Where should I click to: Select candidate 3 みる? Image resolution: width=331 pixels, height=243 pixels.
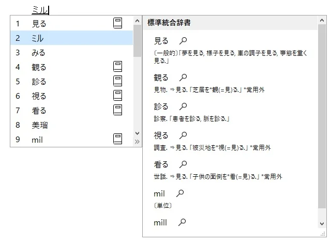[72, 52]
